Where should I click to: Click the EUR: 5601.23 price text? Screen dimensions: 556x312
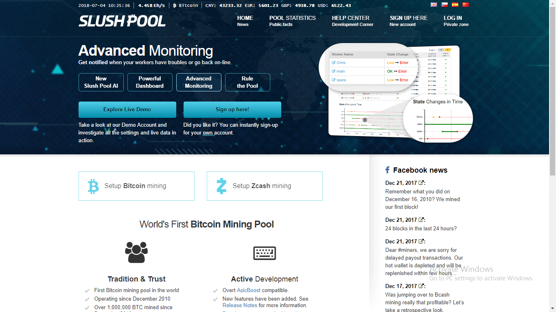262,6
